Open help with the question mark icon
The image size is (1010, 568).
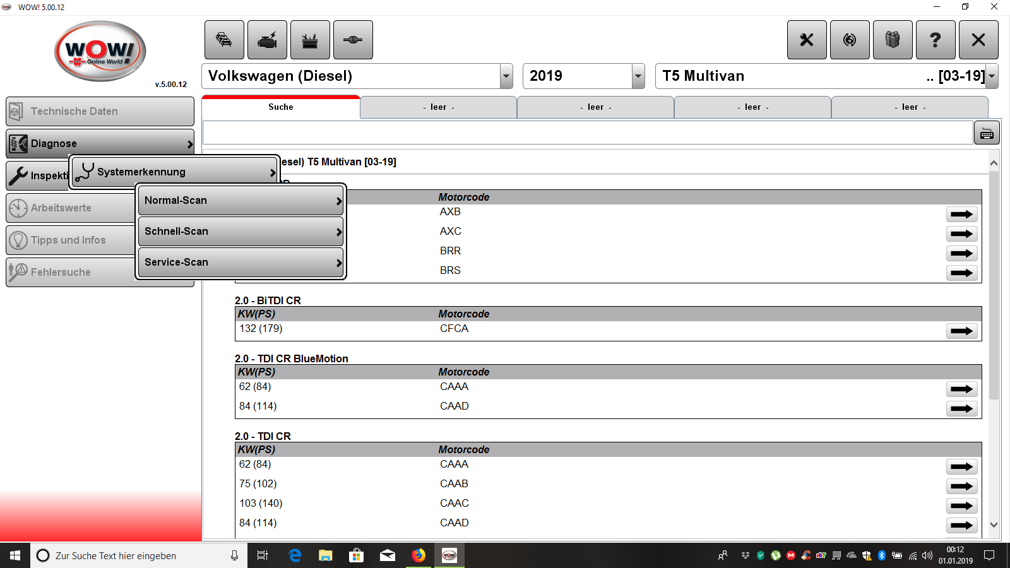[x=936, y=40]
